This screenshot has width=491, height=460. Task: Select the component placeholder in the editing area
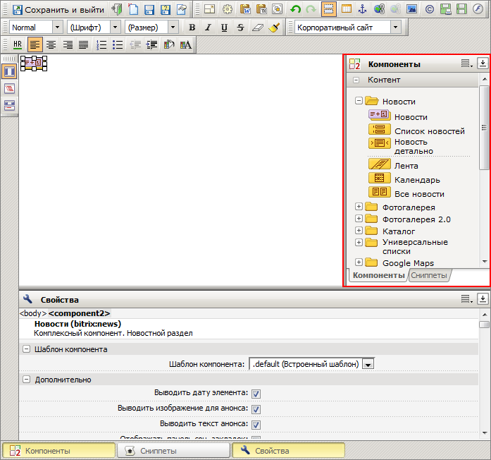pyautogui.click(x=34, y=63)
